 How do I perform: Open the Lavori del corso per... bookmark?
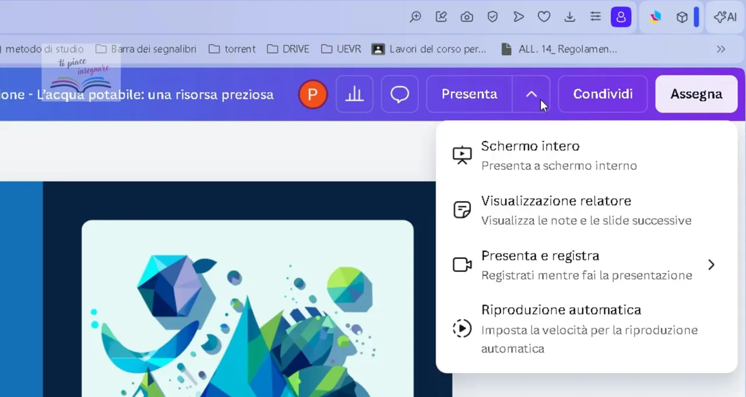point(429,49)
